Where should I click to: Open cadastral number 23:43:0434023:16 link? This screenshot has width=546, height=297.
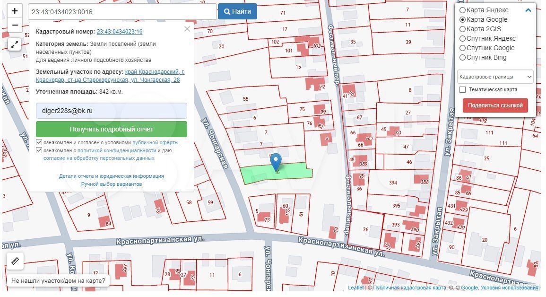(x=120, y=32)
